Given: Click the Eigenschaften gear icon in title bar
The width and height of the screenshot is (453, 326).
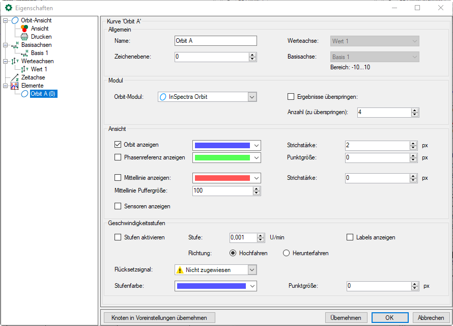Looking at the screenshot, I should tap(9, 8).
